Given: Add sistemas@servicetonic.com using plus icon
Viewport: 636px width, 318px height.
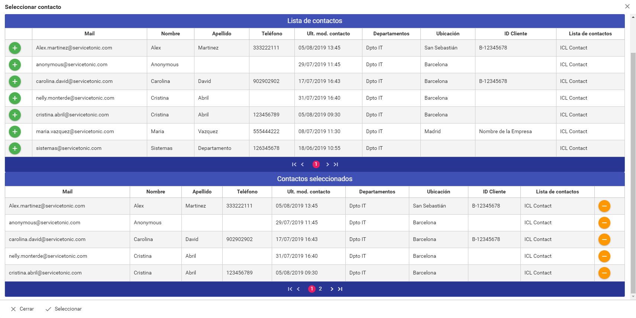Looking at the screenshot, I should [x=15, y=148].
